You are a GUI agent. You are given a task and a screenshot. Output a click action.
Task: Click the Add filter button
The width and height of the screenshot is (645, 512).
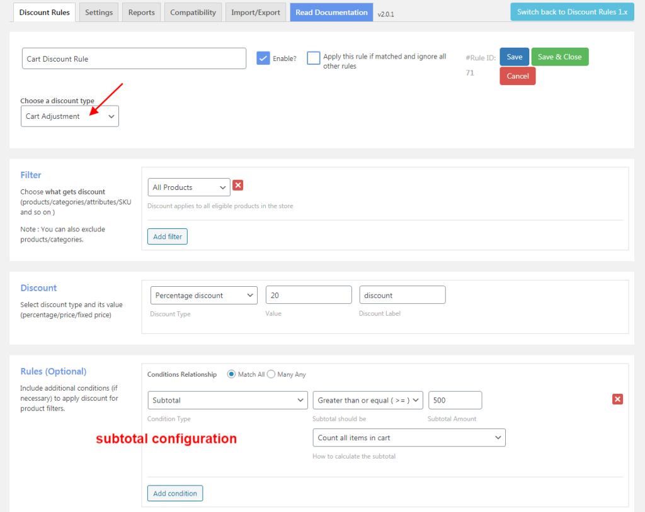168,237
